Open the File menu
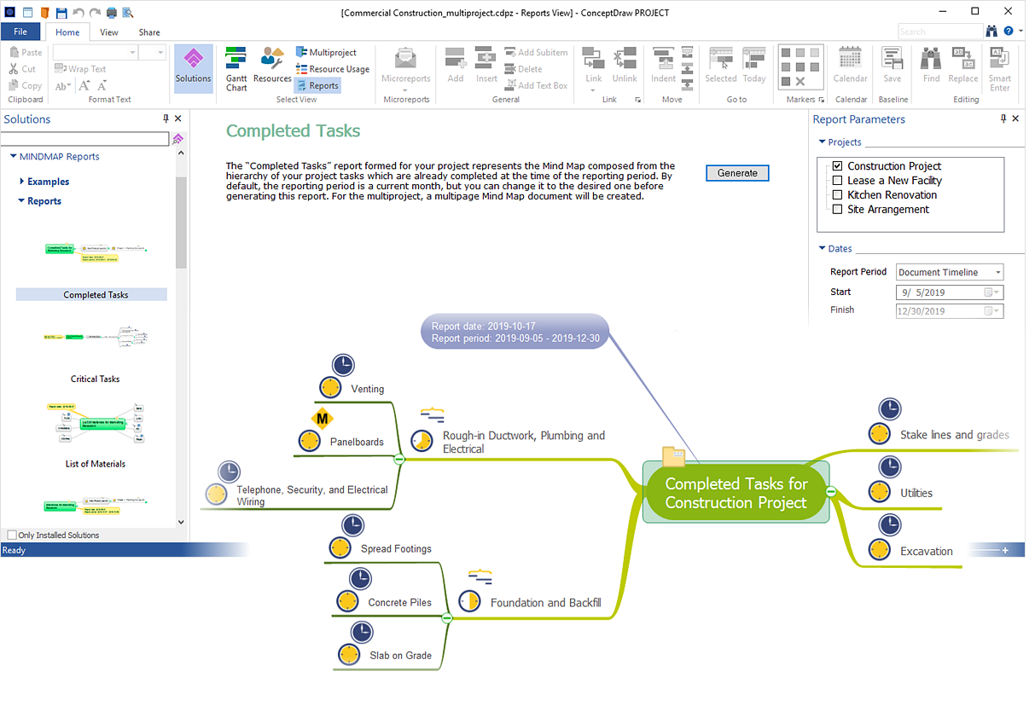The image size is (1035, 706). pos(20,31)
